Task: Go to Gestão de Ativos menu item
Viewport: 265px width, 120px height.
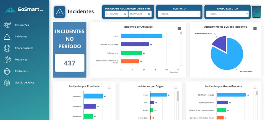Action: coord(25,83)
